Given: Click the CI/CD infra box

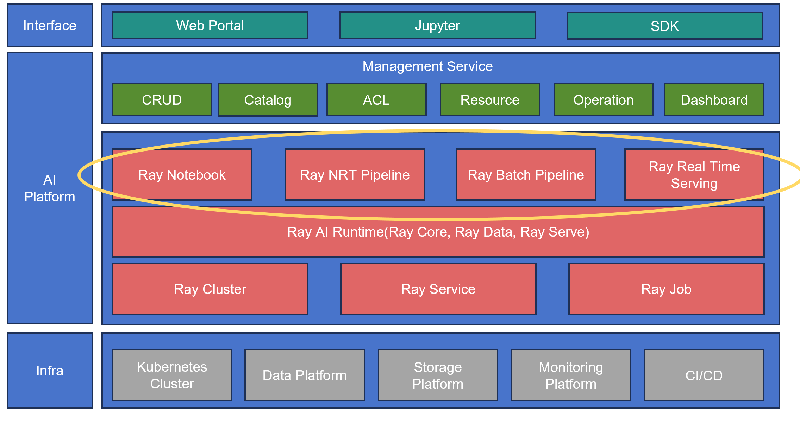Looking at the screenshot, I should pos(704,375).
